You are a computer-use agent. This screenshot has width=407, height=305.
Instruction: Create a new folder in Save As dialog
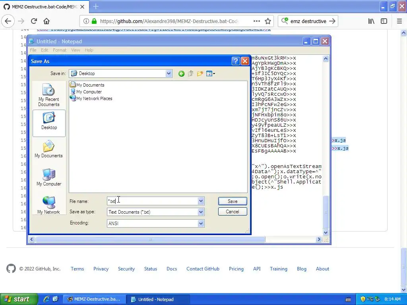click(x=200, y=73)
